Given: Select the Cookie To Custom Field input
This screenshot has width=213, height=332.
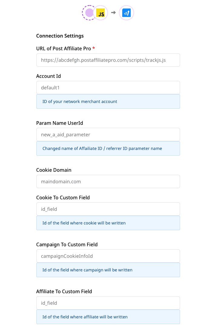Looking at the screenshot, I should (108, 209).
